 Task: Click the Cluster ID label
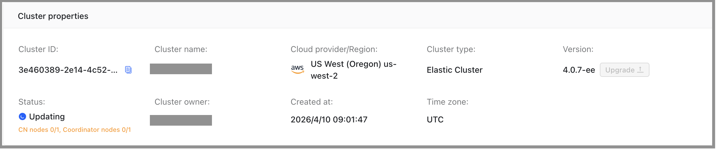(x=38, y=49)
